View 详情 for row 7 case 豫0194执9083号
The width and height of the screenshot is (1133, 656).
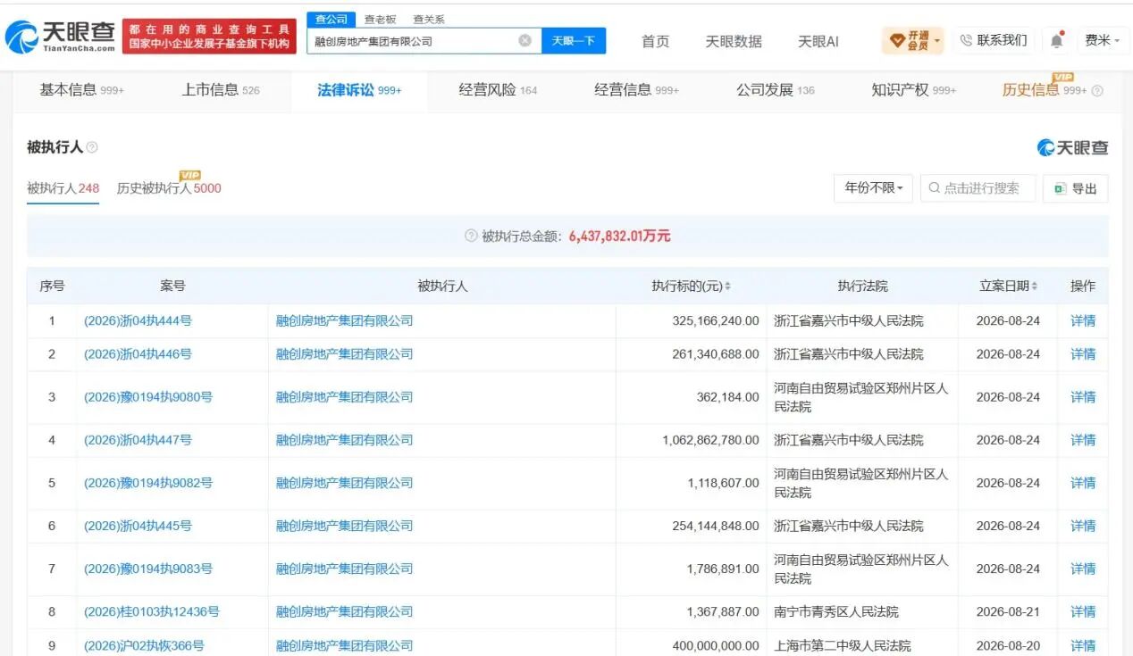1083,569
